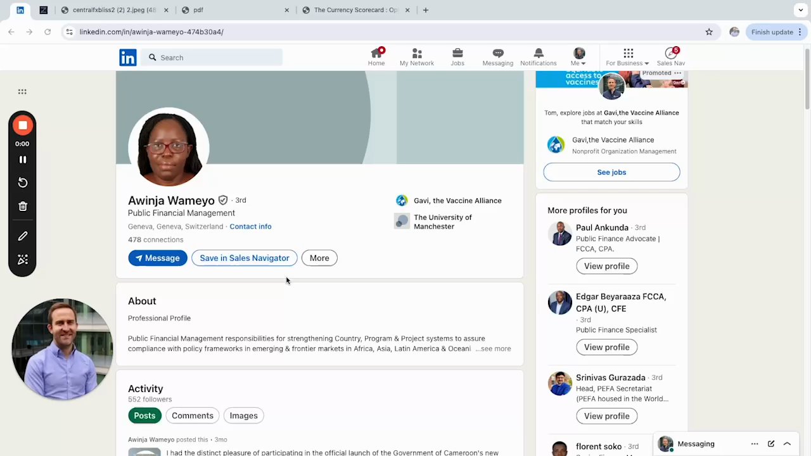811x456 pixels.
Task: Select the pen drawing tool
Action: coord(23,236)
